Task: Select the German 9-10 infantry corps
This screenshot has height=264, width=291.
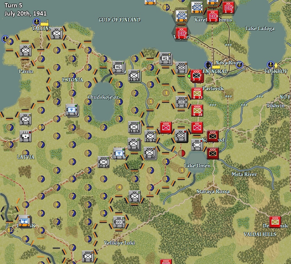Action: point(150,153)
